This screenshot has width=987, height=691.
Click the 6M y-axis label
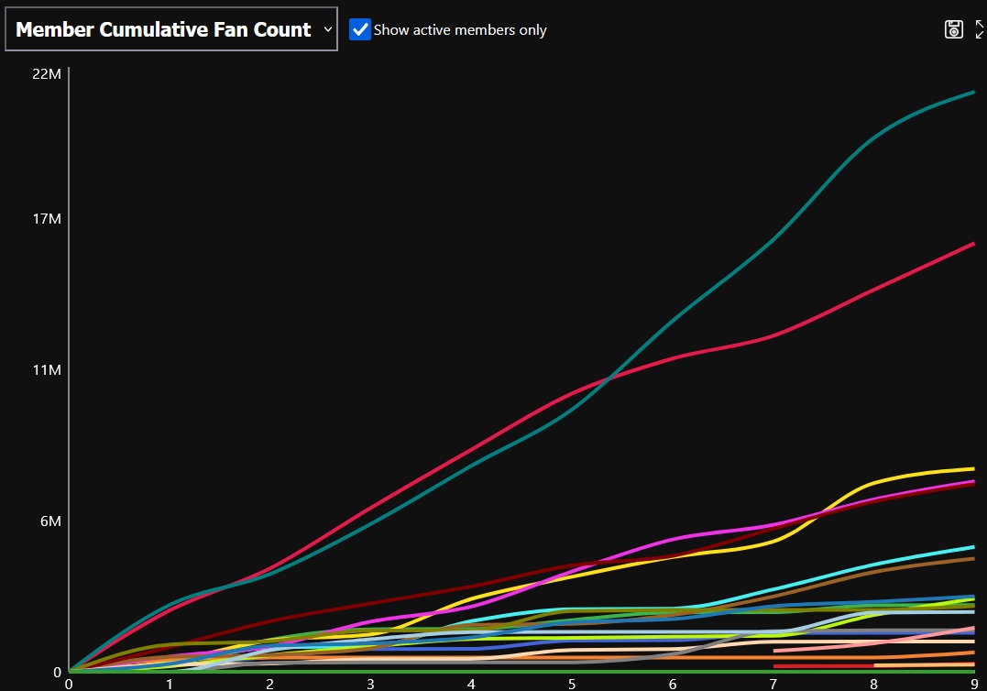[x=50, y=521]
